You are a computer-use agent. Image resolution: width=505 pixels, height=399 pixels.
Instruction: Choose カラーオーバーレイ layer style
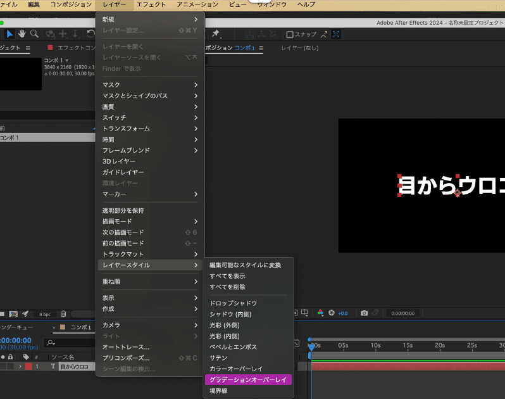click(248, 369)
